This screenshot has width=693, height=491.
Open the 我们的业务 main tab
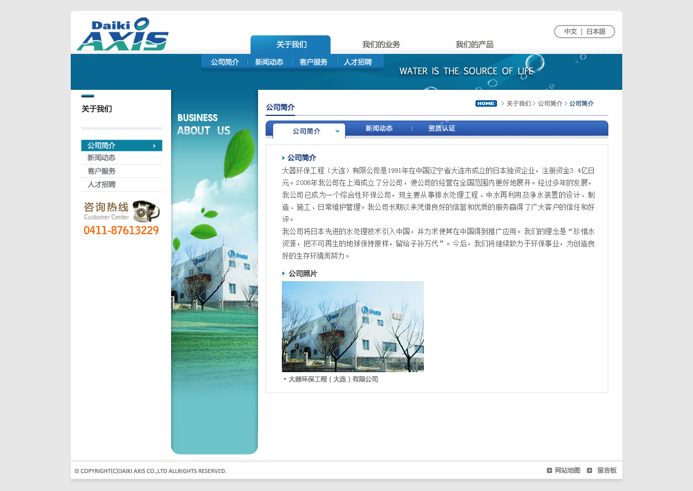click(381, 45)
